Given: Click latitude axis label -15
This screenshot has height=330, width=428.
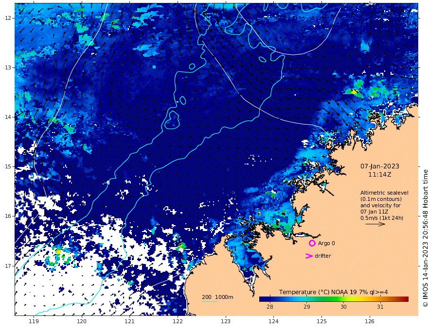Looking at the screenshot, I should 7,166.
